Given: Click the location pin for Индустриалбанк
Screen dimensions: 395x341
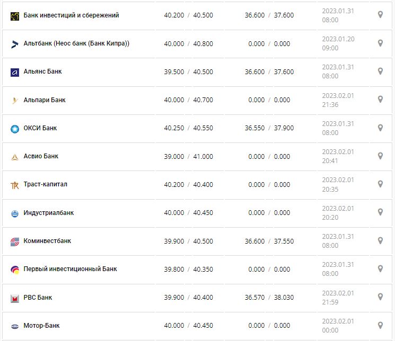Looking at the screenshot, I should click(x=380, y=212).
